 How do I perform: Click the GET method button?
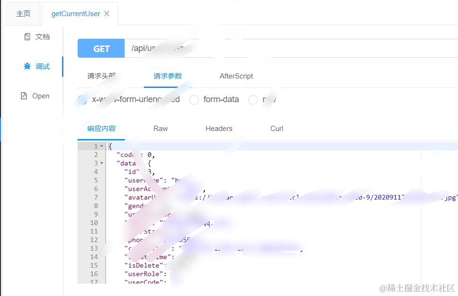(x=101, y=48)
